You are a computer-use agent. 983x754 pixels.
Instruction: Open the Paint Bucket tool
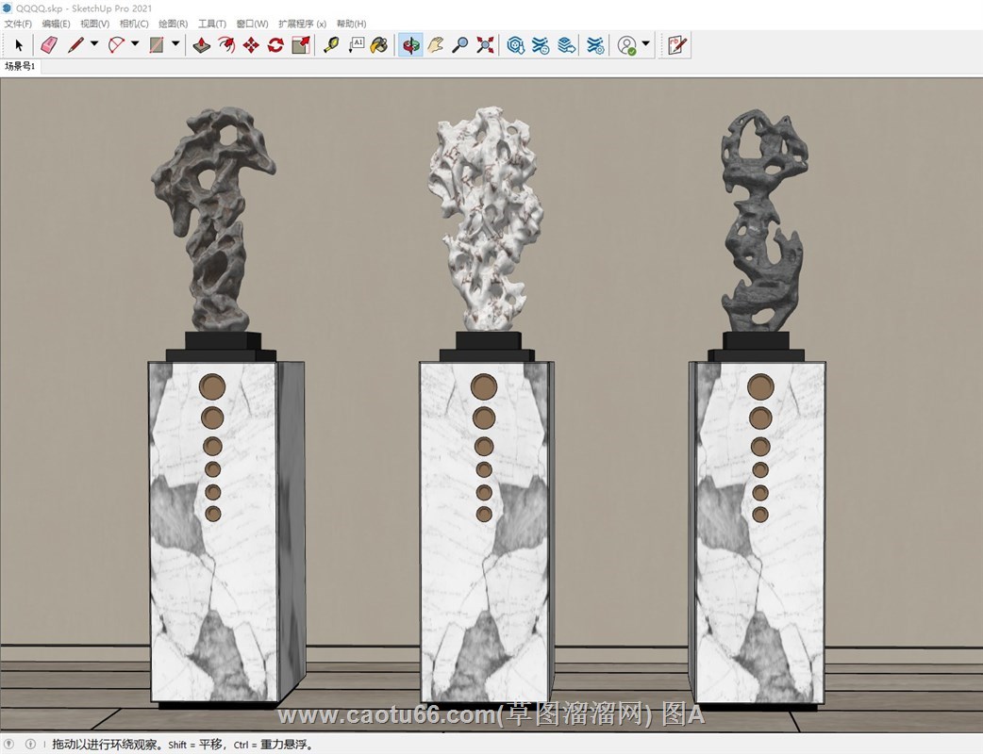(378, 44)
